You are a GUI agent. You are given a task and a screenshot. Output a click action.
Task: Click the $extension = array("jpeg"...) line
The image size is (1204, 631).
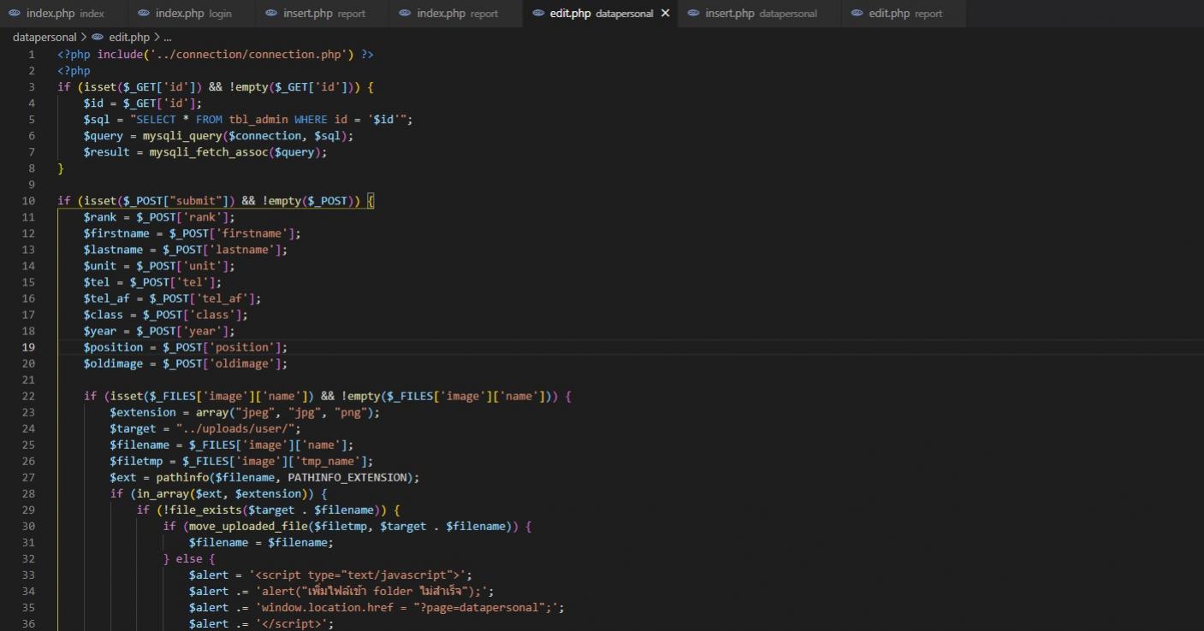point(245,412)
